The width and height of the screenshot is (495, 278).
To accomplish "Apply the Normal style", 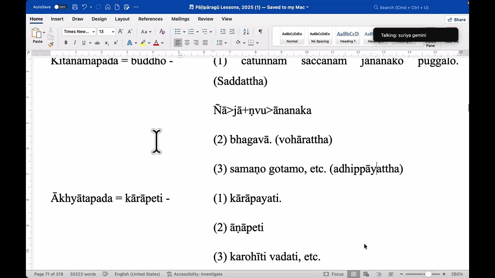I will (292, 37).
